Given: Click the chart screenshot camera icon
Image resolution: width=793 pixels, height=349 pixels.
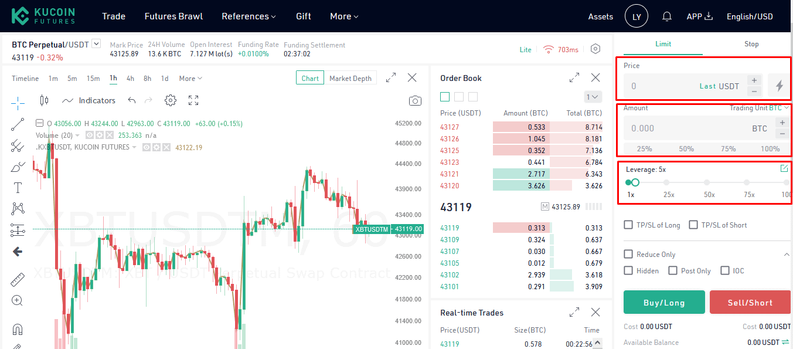Looking at the screenshot, I should point(415,101).
